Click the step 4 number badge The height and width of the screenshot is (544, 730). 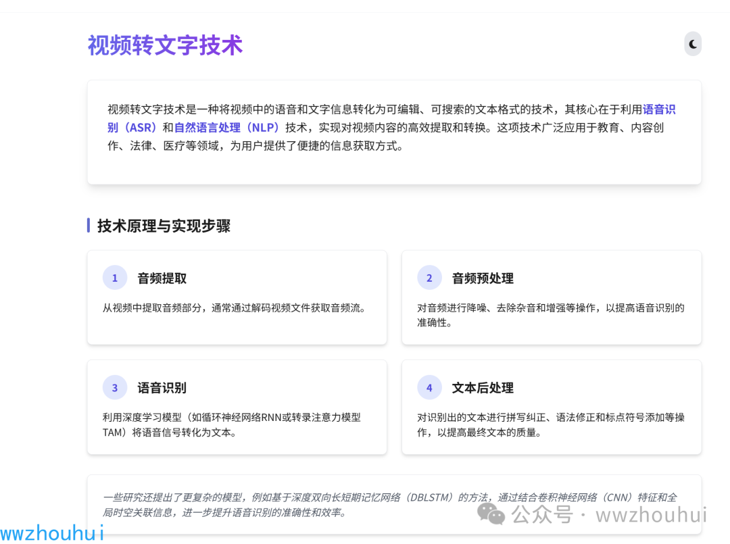(x=429, y=387)
